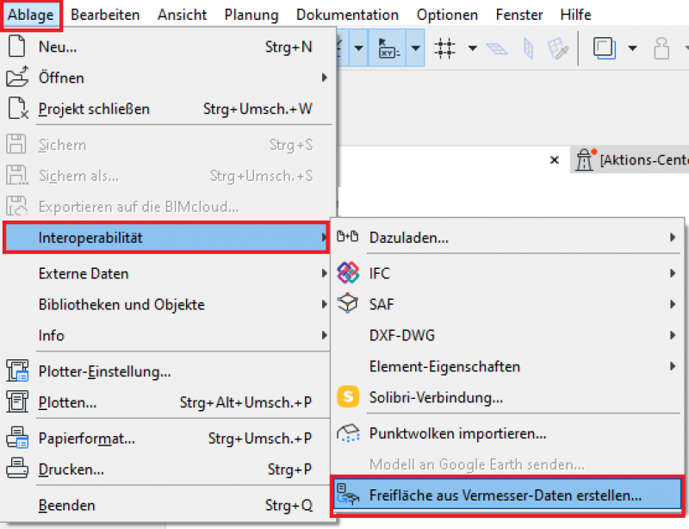Click the point cloud import icon

(347, 433)
